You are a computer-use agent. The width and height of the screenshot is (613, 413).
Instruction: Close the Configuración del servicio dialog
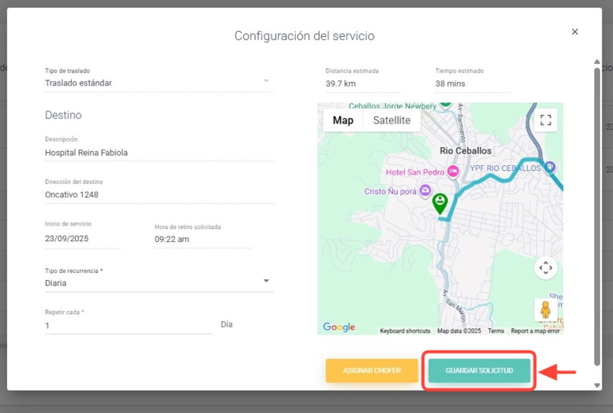coord(575,32)
